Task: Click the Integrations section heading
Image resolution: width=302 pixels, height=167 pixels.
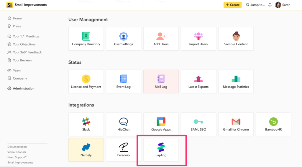Action: [81, 105]
